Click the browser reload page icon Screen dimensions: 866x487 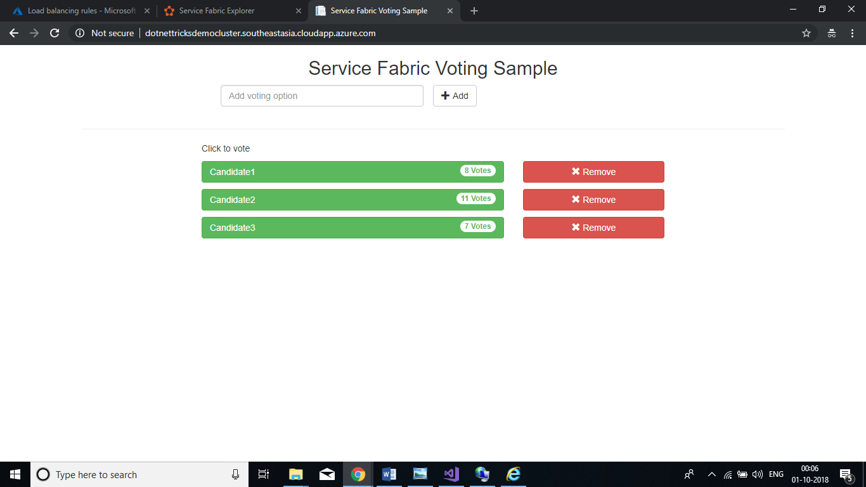pos(55,33)
